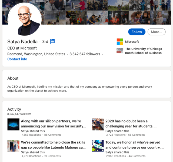Image resolution: width=173 pixels, height=162 pixels.
Task: Open the Microsoft company link text
Action: [x=132, y=42]
